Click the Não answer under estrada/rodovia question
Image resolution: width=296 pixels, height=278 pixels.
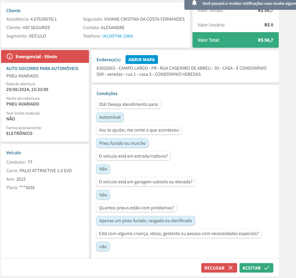point(103,169)
